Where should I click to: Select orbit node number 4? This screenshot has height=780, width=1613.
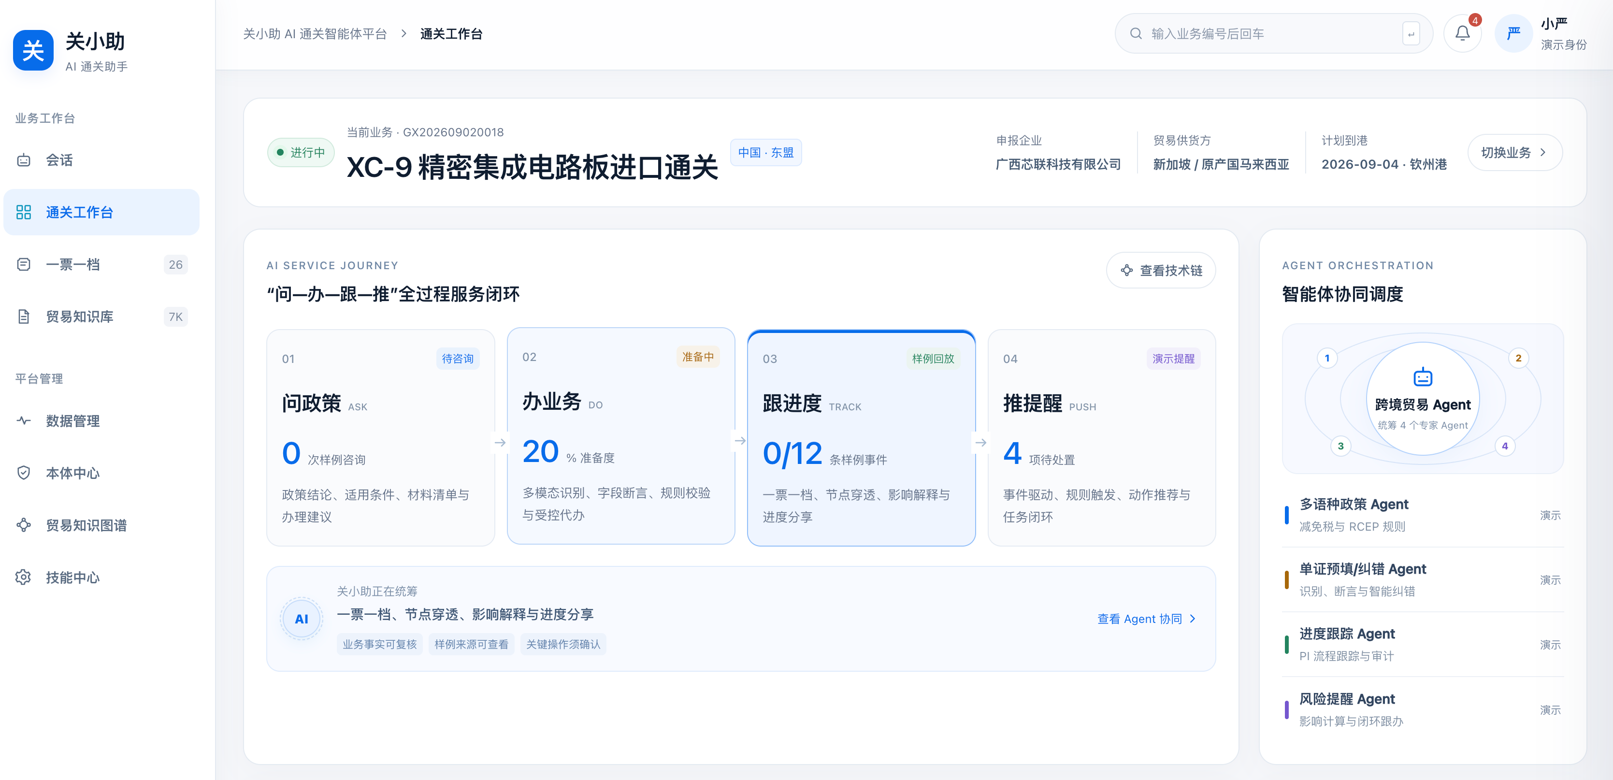tap(1505, 446)
